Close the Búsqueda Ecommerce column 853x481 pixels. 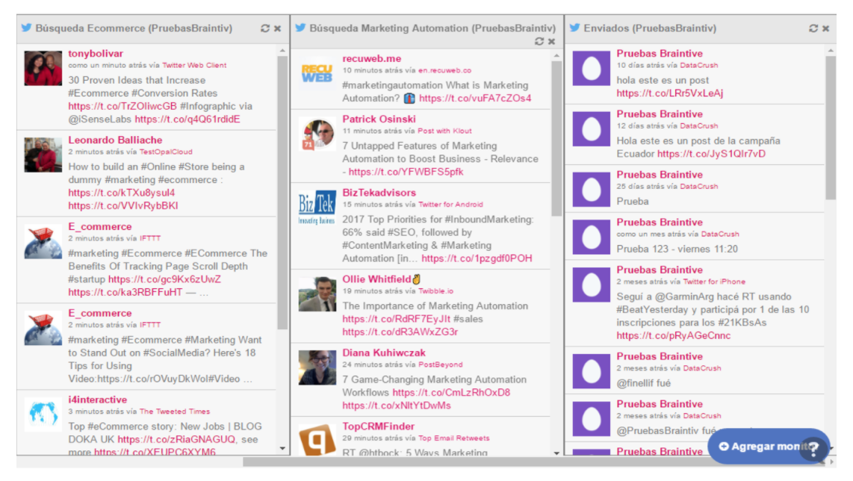277,28
